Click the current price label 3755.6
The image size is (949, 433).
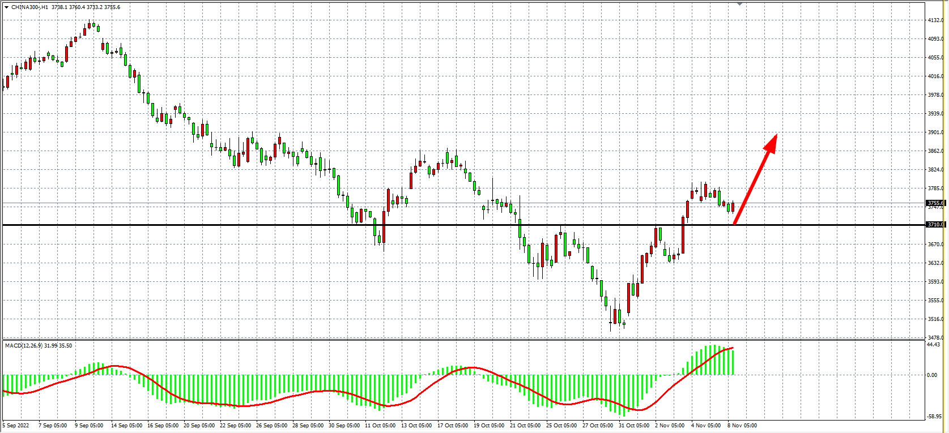click(x=935, y=203)
